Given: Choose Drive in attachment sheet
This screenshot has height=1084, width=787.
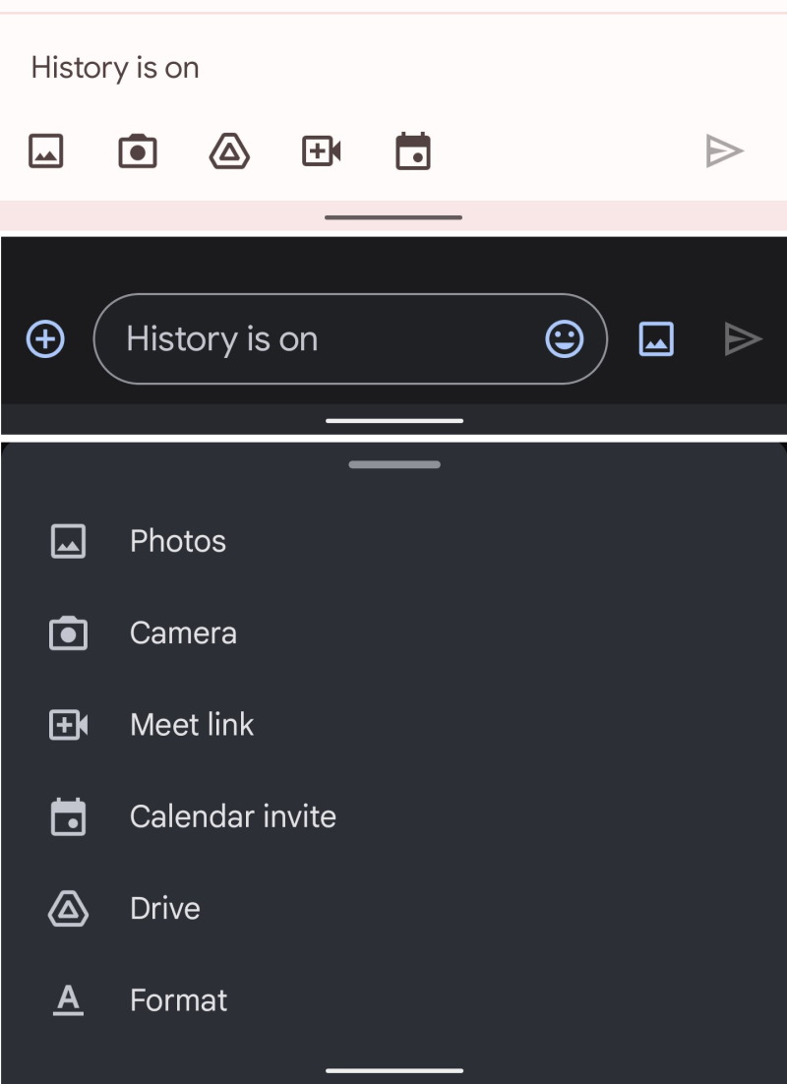Looking at the screenshot, I should pos(393,909).
